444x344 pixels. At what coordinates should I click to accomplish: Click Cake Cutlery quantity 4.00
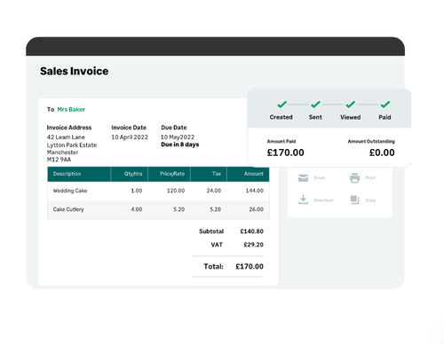point(137,209)
